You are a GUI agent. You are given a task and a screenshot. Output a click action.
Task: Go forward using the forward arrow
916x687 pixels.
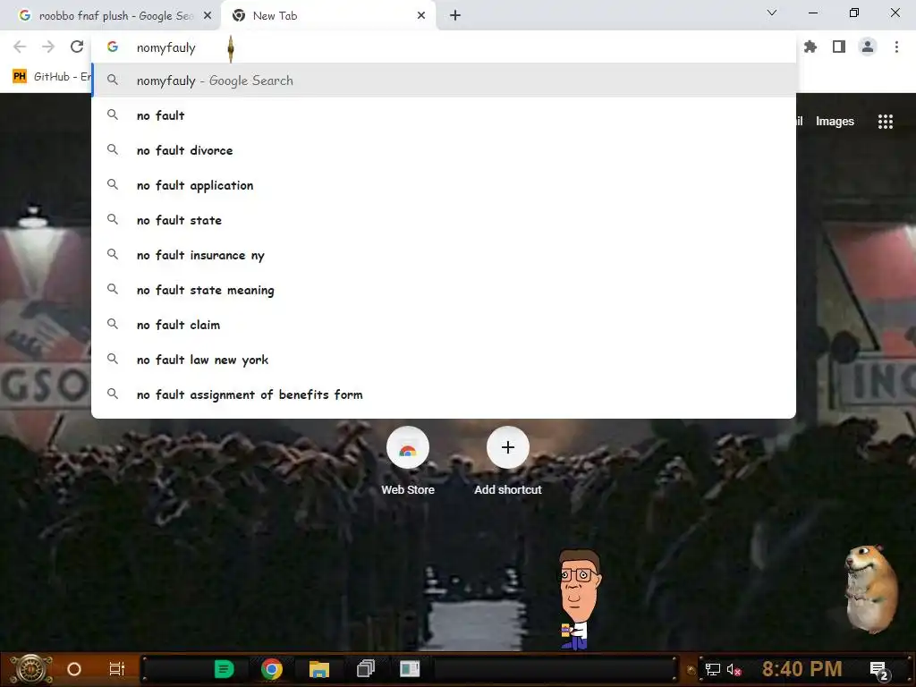point(48,47)
